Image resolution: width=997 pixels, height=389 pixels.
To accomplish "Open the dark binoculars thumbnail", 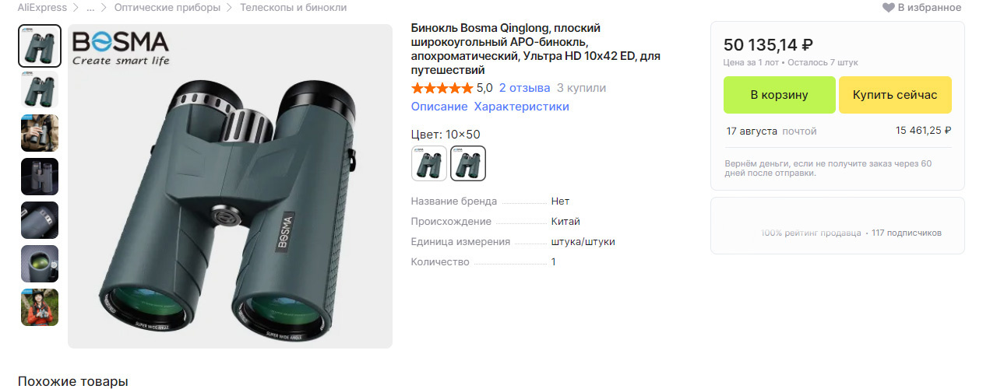I will click(40, 177).
